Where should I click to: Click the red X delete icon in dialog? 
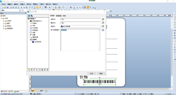tap(34, 70)
